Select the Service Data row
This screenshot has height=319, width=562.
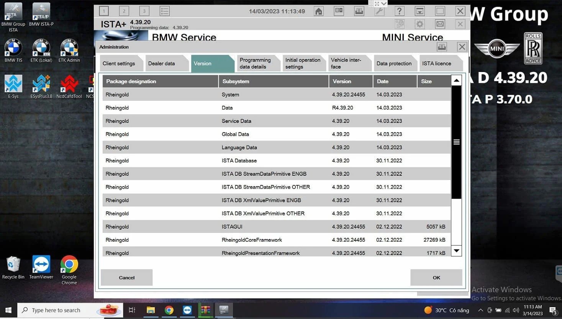277,121
